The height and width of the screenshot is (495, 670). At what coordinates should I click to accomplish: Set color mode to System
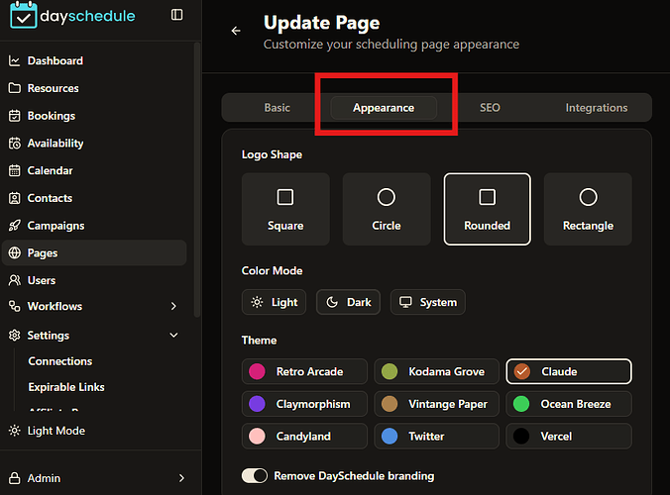point(428,302)
